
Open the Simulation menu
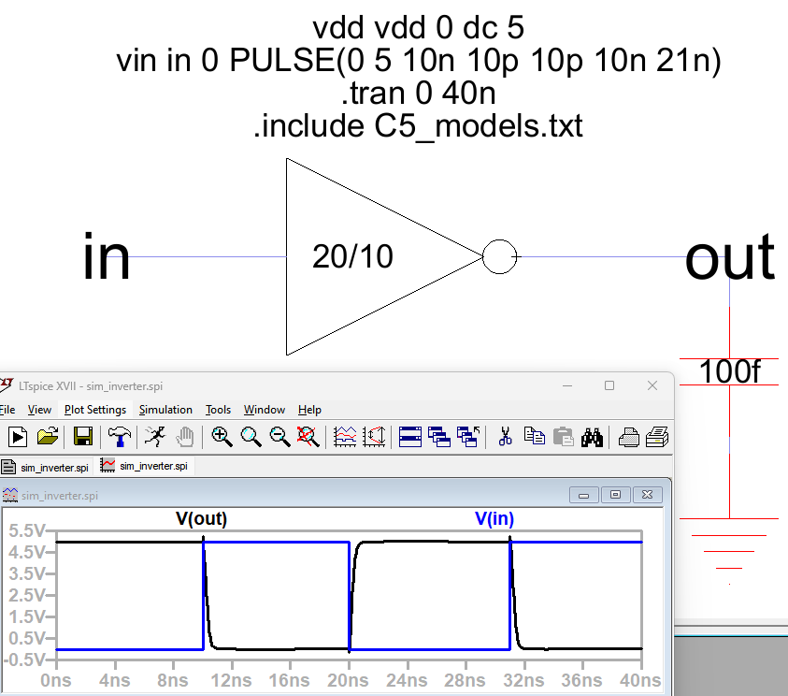pos(165,410)
